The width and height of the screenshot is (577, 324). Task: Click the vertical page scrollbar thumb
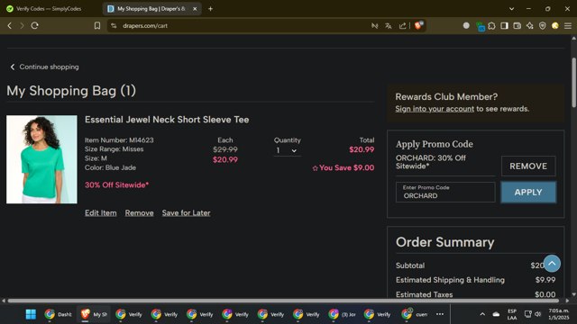[573, 83]
